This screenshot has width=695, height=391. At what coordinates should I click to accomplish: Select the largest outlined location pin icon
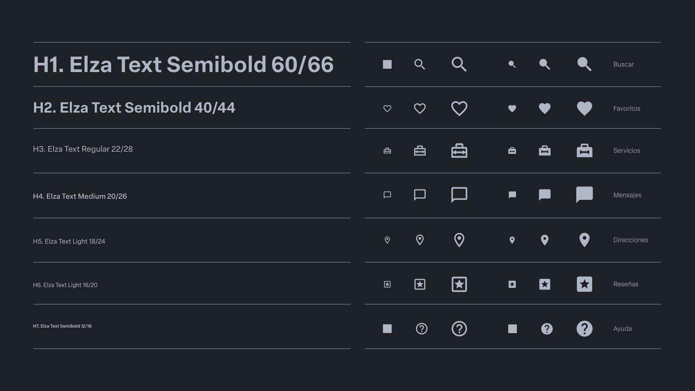(x=459, y=240)
